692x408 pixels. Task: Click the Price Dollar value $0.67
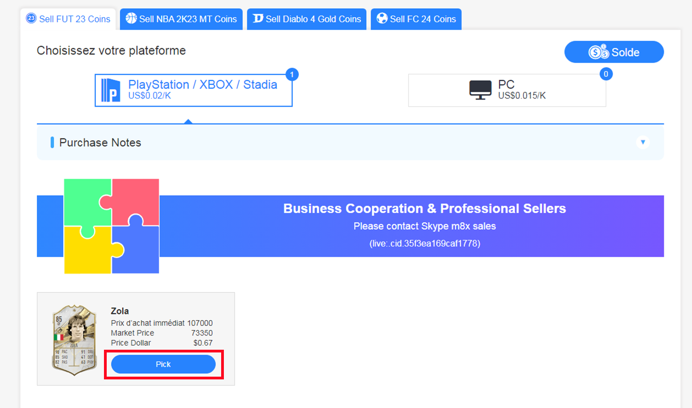pos(203,343)
